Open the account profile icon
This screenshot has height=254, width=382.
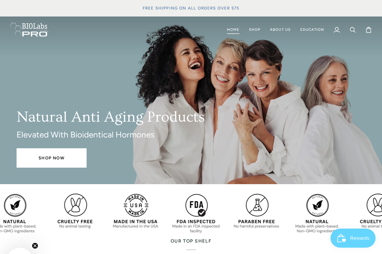point(337,30)
